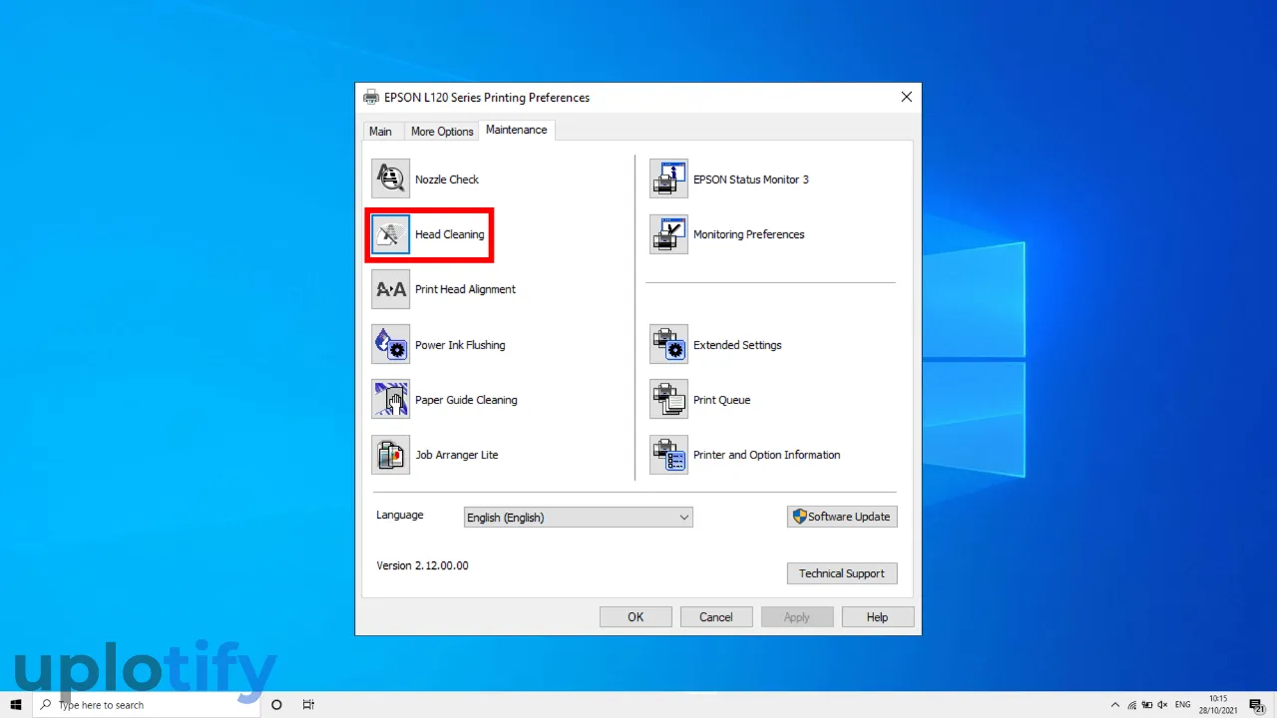Image resolution: width=1277 pixels, height=718 pixels.
Task: Click the Software Update button
Action: pyautogui.click(x=842, y=517)
